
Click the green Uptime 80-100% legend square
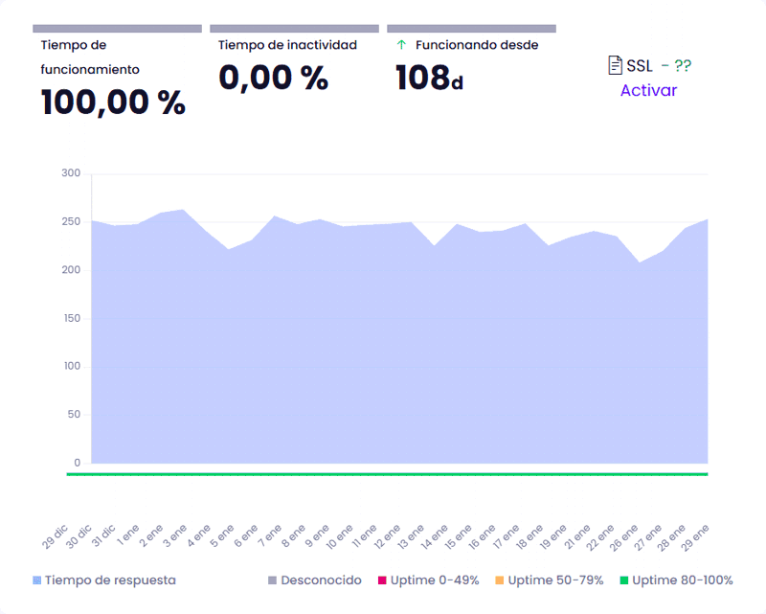[623, 580]
